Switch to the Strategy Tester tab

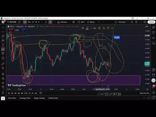[25, 98]
